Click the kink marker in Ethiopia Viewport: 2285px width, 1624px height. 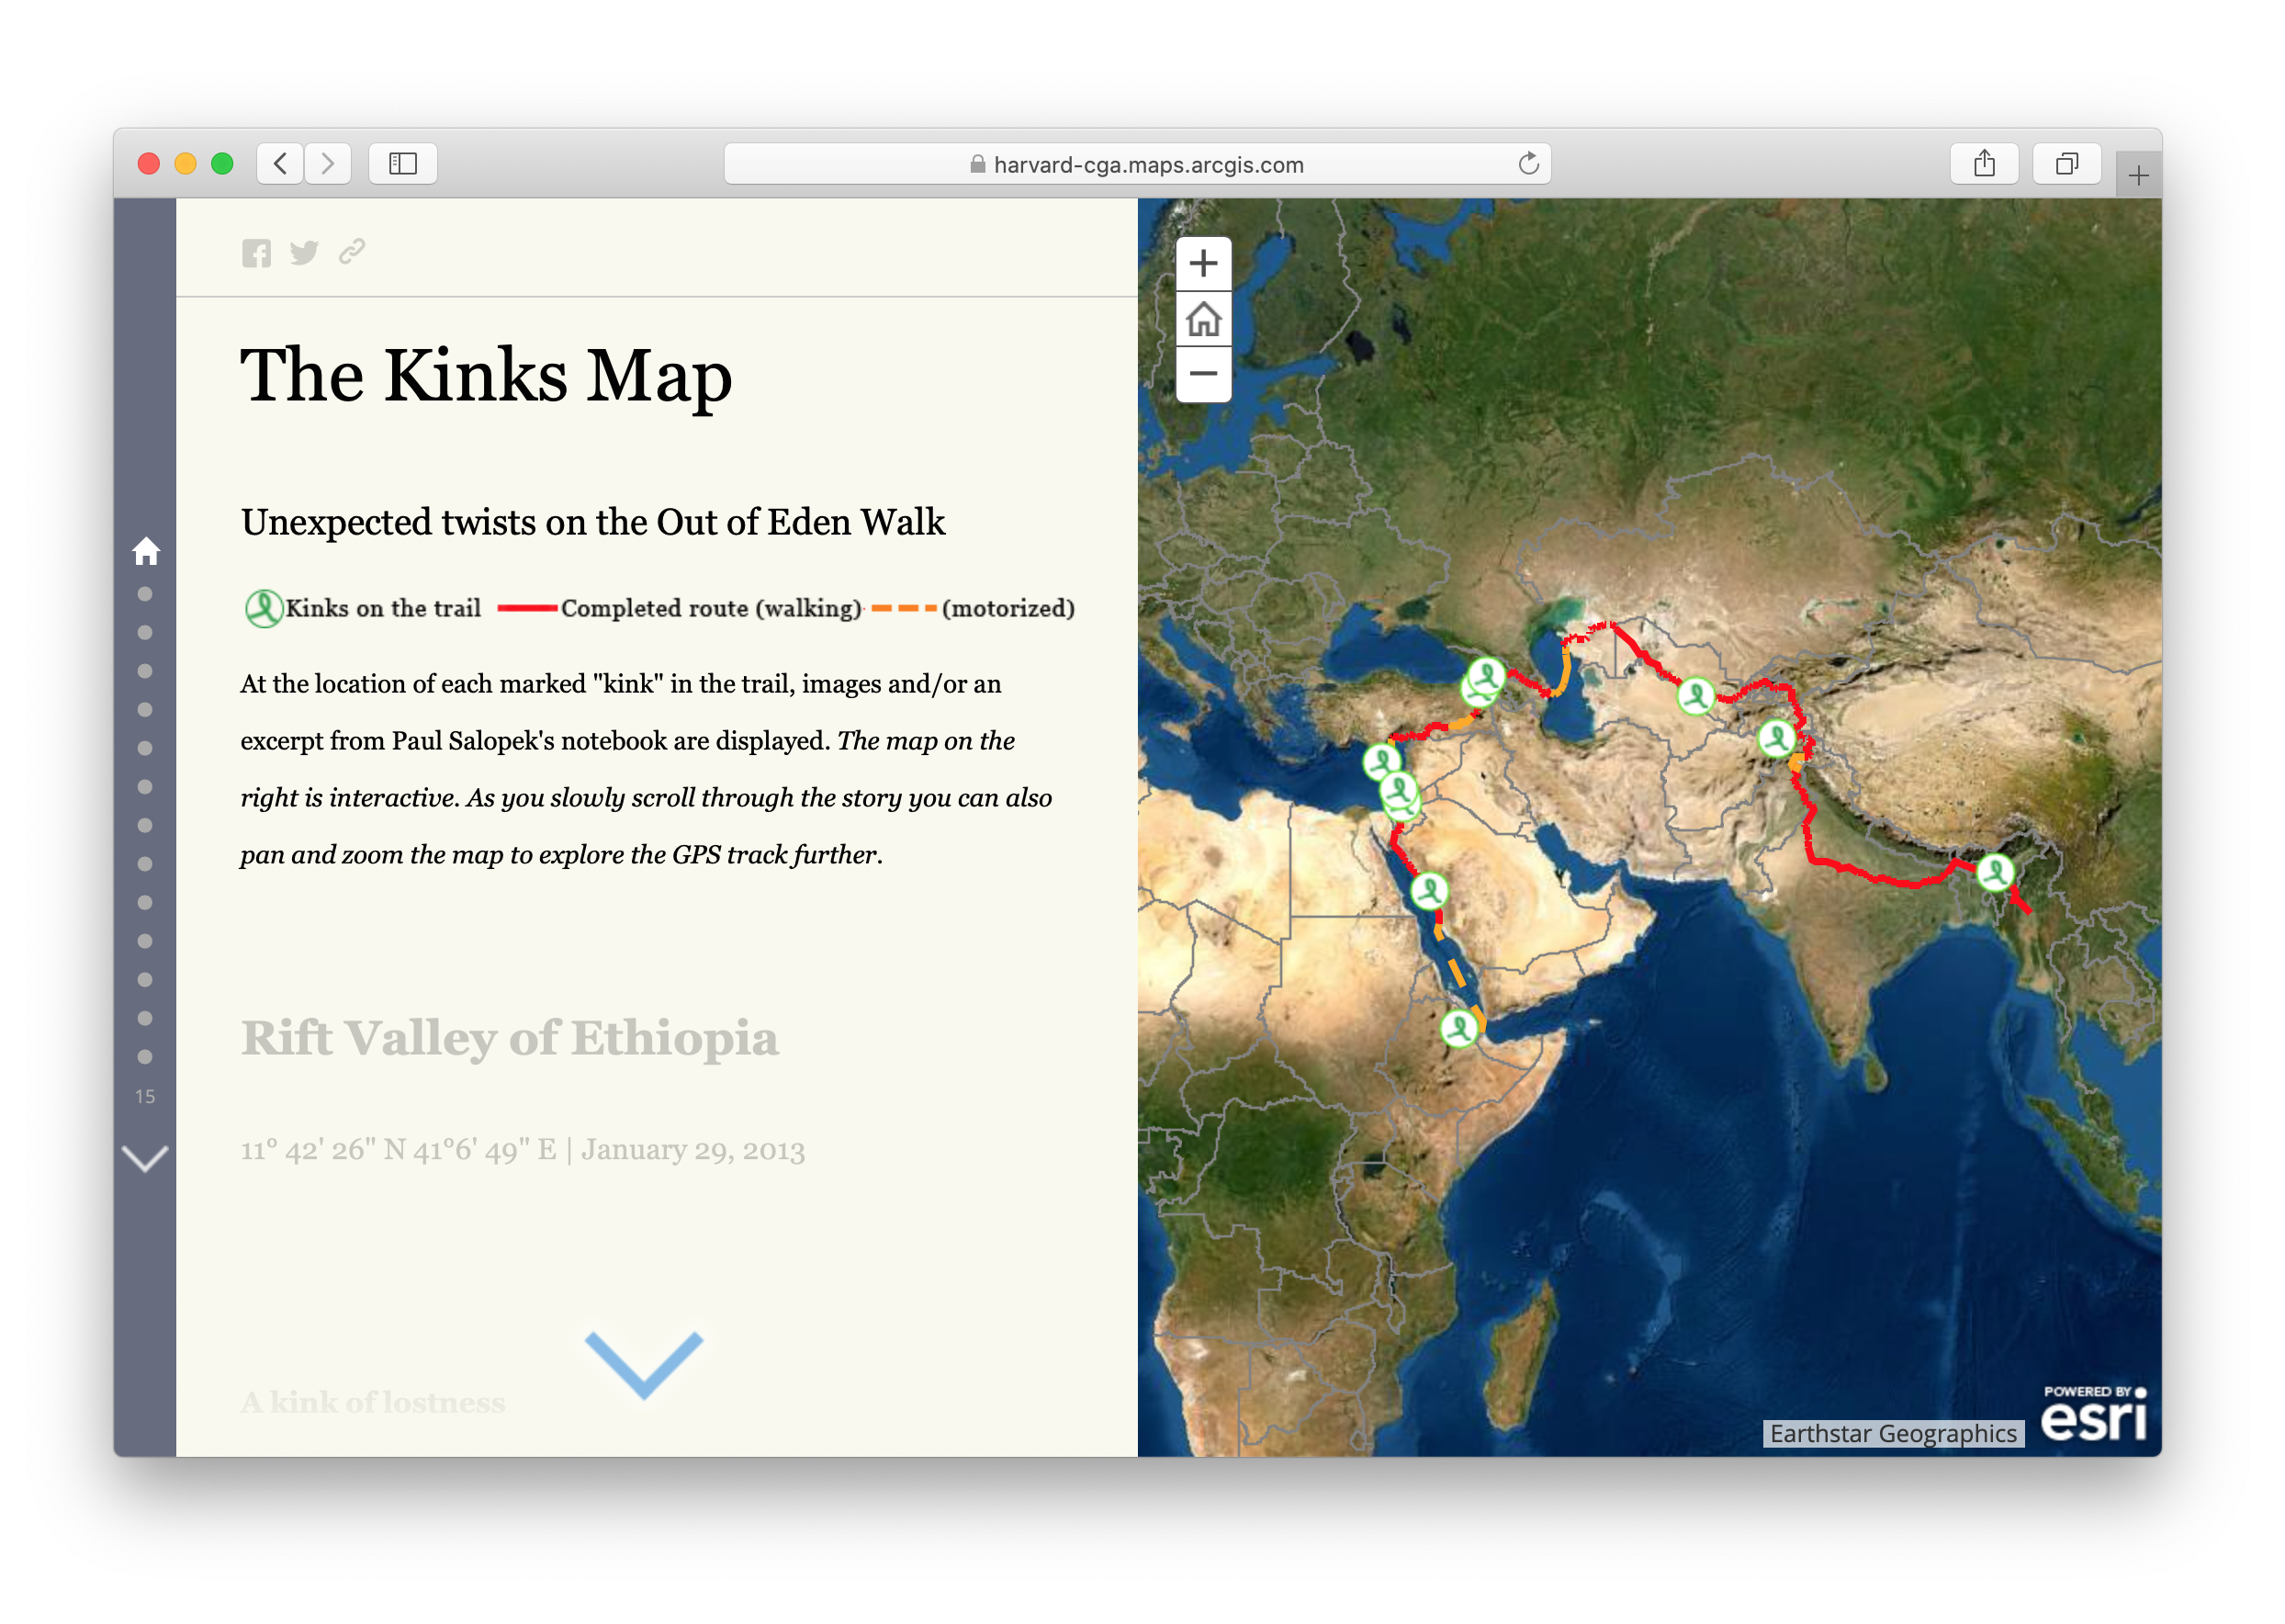point(1458,1027)
